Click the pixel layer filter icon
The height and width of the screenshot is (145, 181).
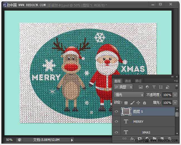tap(141, 87)
